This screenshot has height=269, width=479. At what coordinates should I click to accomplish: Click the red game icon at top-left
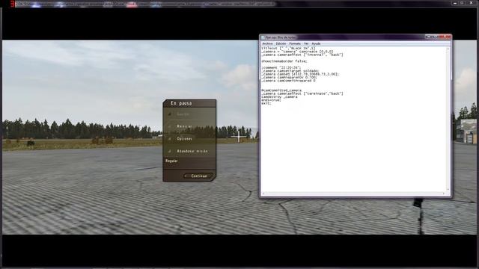[x=12, y=4]
